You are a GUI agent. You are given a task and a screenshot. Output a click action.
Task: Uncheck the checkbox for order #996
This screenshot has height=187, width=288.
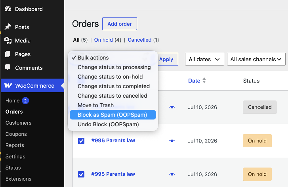(81, 141)
